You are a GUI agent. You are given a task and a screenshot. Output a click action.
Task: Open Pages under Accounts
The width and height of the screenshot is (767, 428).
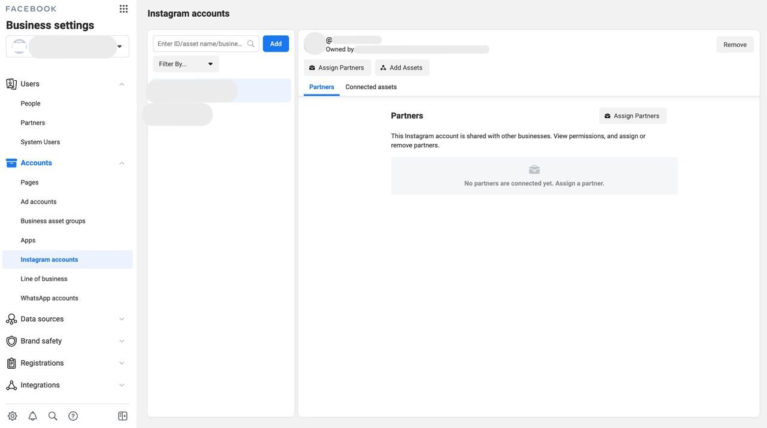(29, 183)
